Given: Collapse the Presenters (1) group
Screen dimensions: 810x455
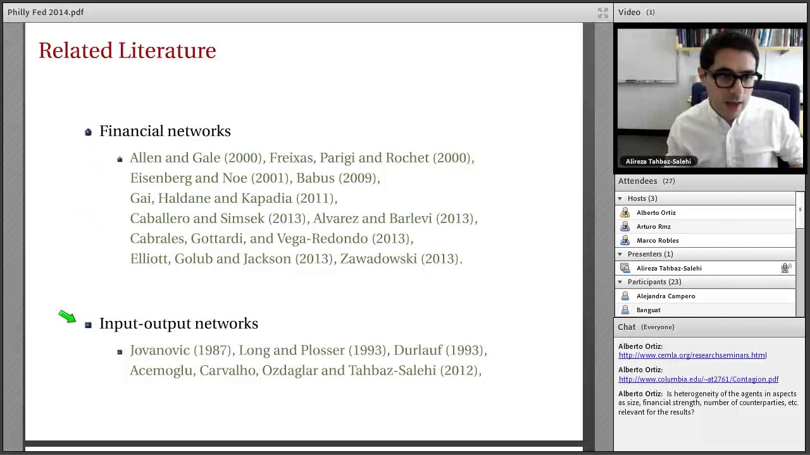Looking at the screenshot, I should [x=620, y=255].
